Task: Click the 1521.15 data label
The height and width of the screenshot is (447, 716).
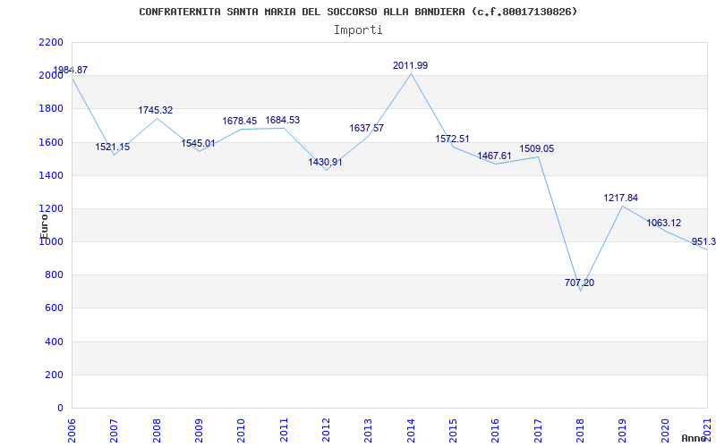Action: click(x=113, y=147)
